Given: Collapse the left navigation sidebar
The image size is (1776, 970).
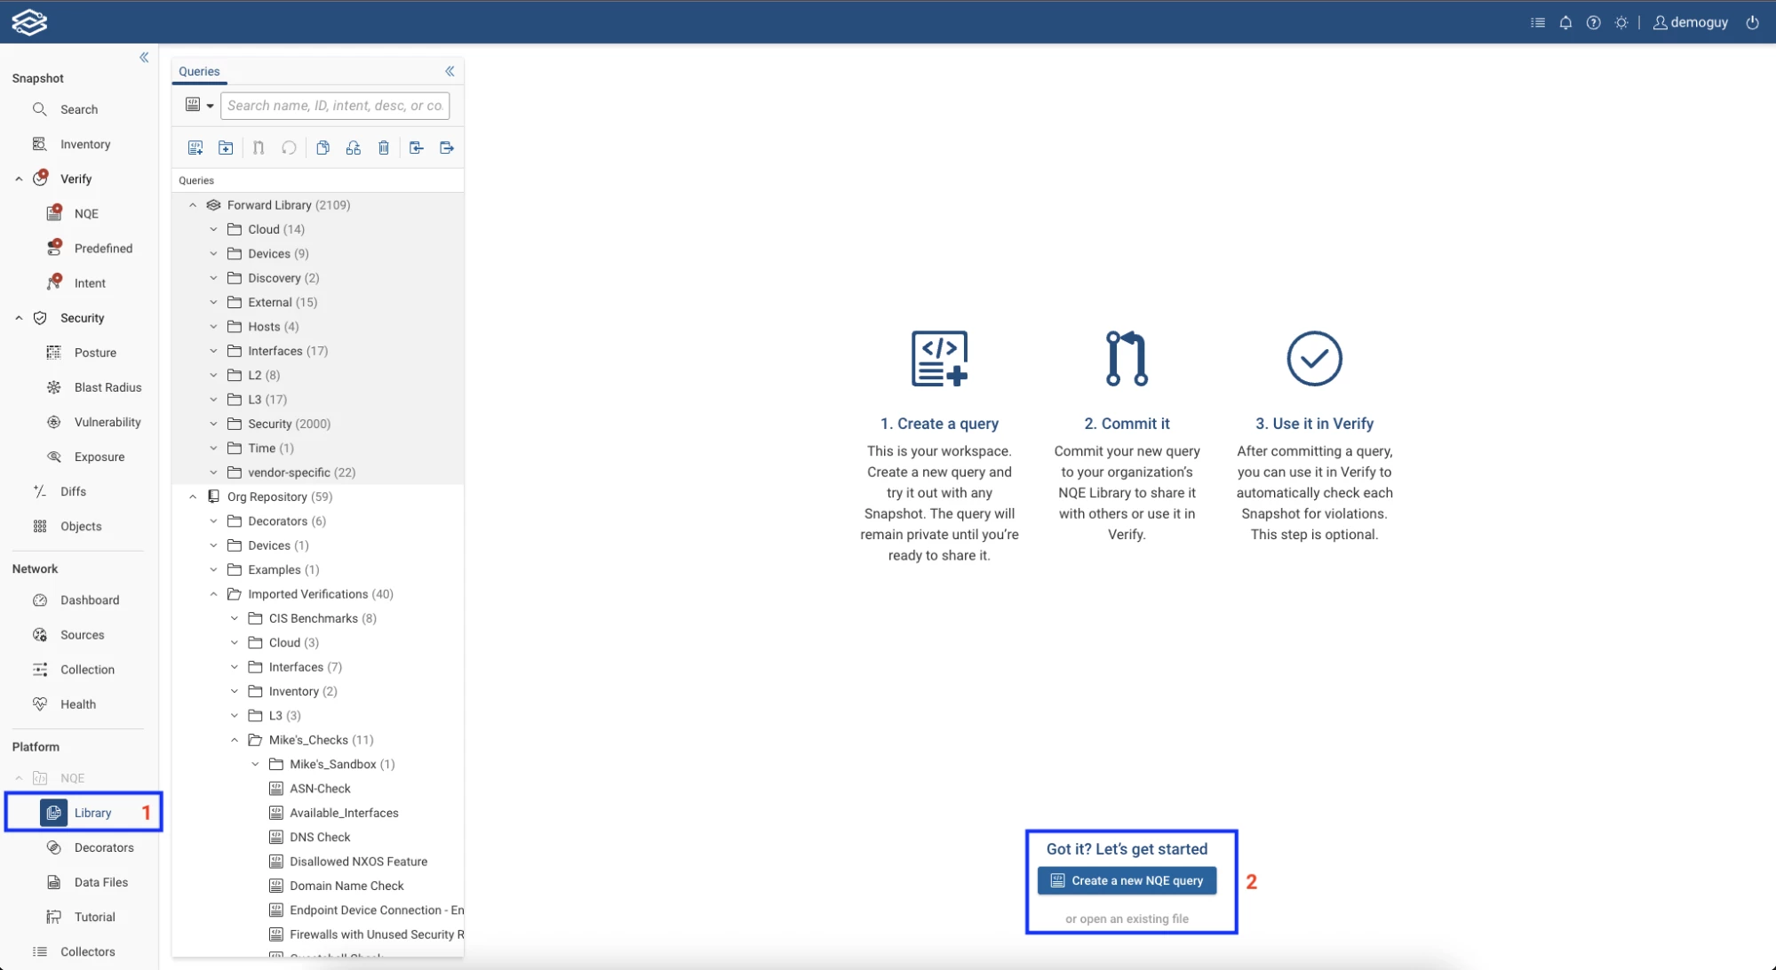Looking at the screenshot, I should 144,58.
